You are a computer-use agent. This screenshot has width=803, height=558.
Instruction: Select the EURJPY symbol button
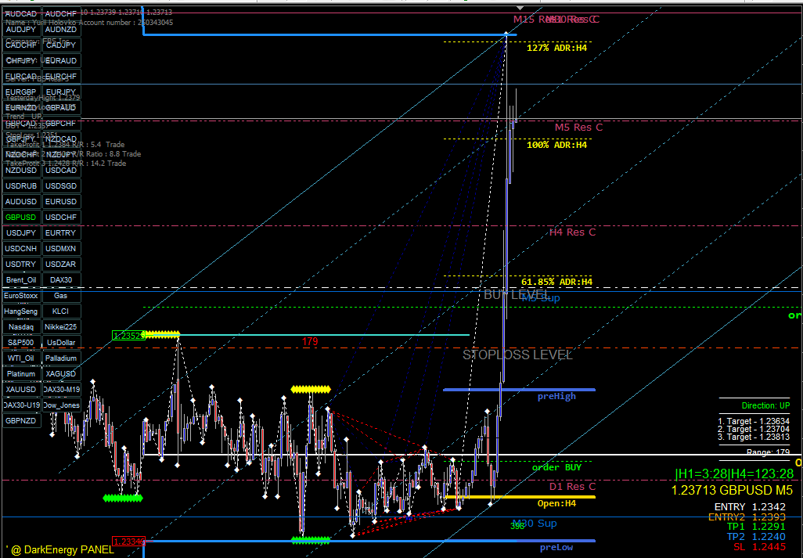point(62,92)
